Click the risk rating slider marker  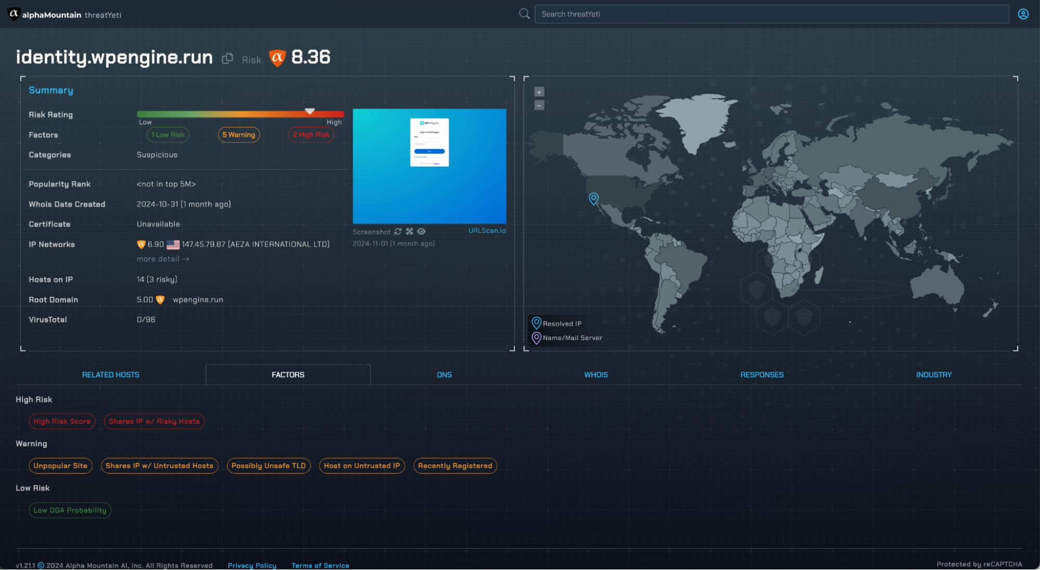click(x=310, y=111)
